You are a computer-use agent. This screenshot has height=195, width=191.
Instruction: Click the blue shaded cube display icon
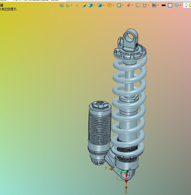point(90,5)
